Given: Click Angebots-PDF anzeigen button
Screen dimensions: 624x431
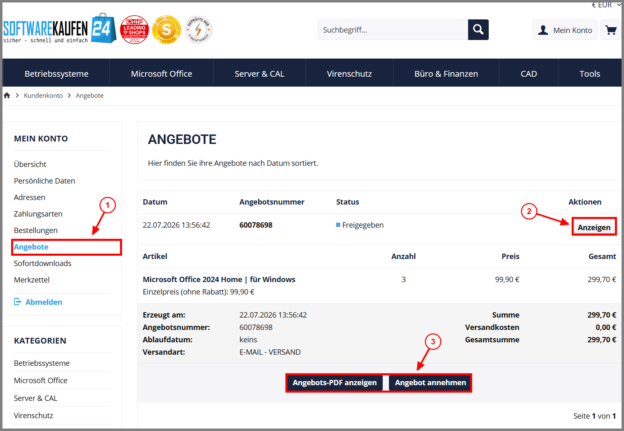Looking at the screenshot, I should [335, 383].
